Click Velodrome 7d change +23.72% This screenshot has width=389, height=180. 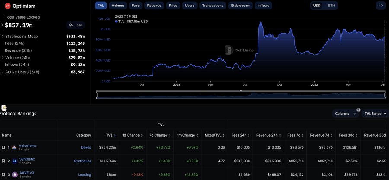pos(163,147)
